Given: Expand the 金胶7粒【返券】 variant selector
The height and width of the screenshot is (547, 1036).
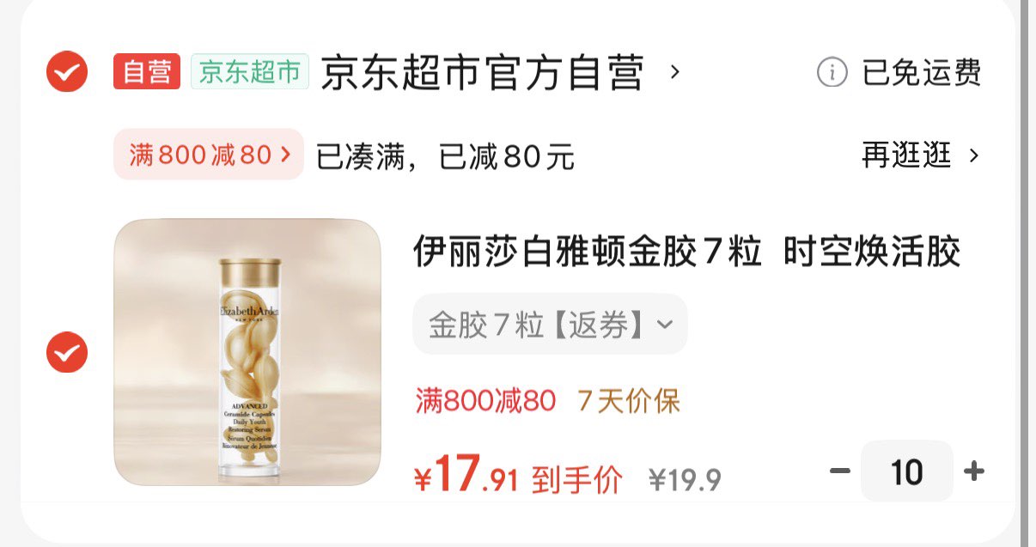Looking at the screenshot, I should pos(550,325).
